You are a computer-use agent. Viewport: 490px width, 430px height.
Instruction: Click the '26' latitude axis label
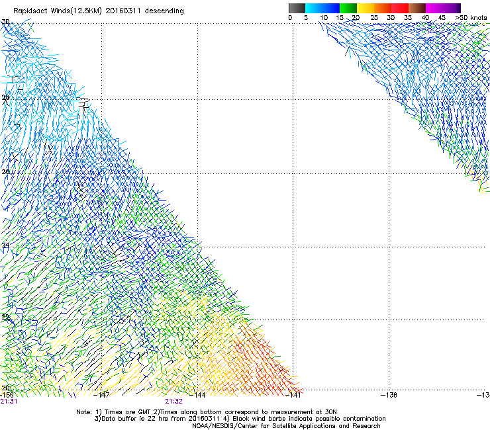pyautogui.click(x=5, y=172)
